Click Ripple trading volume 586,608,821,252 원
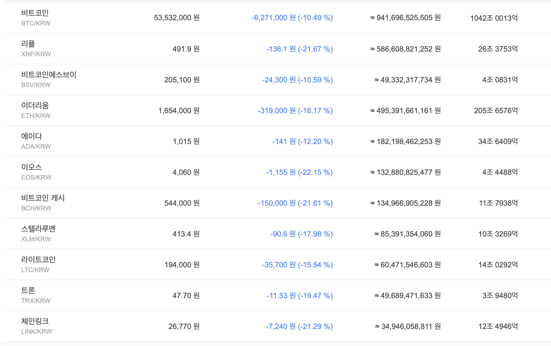Screen dimensions: 551x346 [405, 49]
